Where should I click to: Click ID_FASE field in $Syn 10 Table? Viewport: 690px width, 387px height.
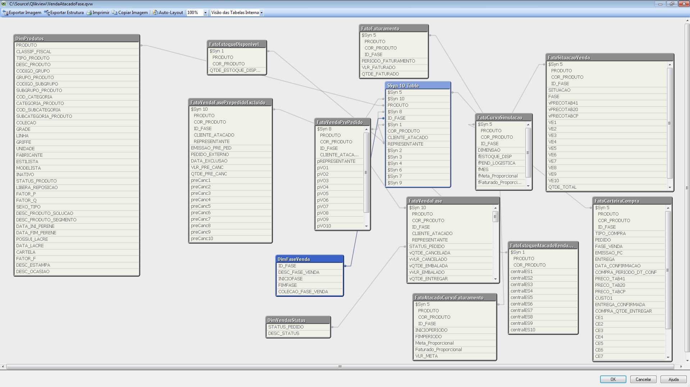click(418, 118)
